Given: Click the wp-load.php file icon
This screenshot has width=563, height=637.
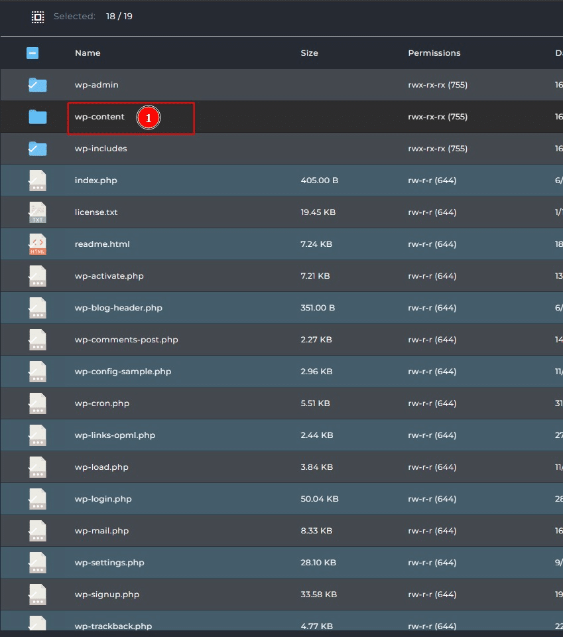Looking at the screenshot, I should pos(38,467).
